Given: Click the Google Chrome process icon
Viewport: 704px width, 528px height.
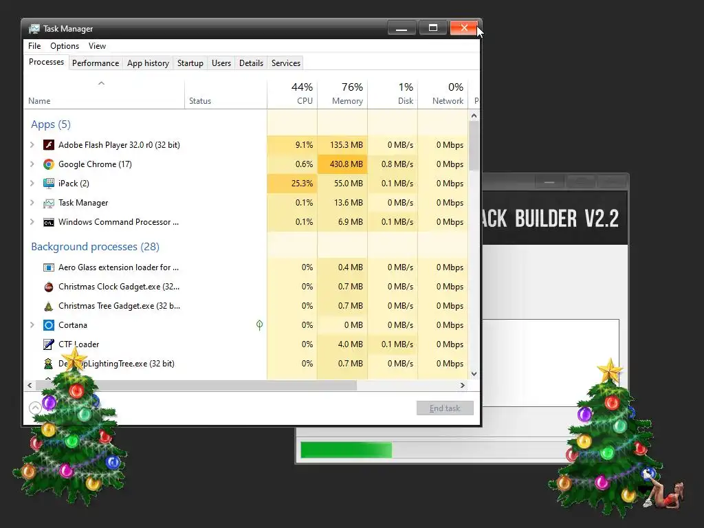Looking at the screenshot, I should [x=49, y=164].
